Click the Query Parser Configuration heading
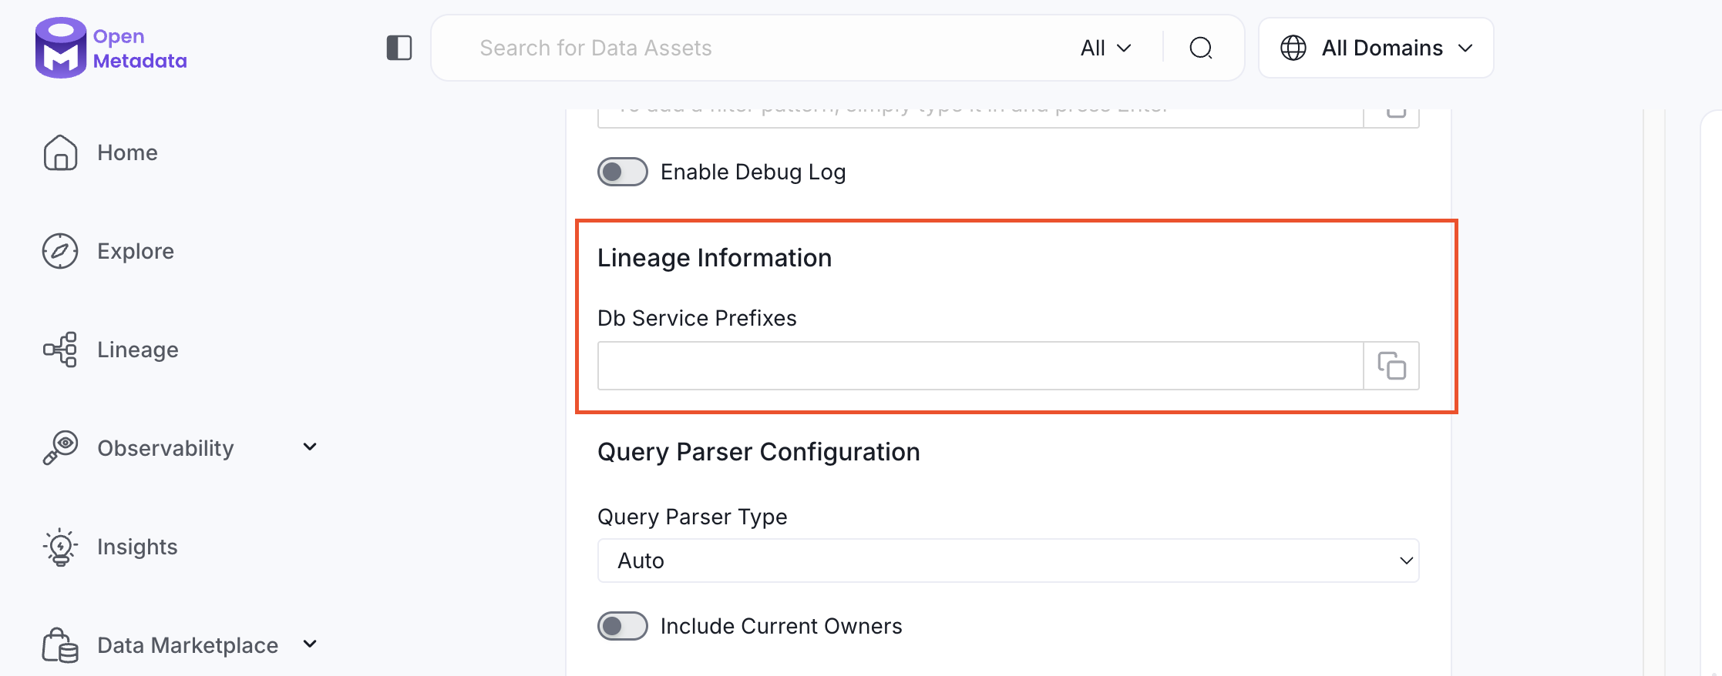The image size is (1722, 676). pyautogui.click(x=758, y=452)
